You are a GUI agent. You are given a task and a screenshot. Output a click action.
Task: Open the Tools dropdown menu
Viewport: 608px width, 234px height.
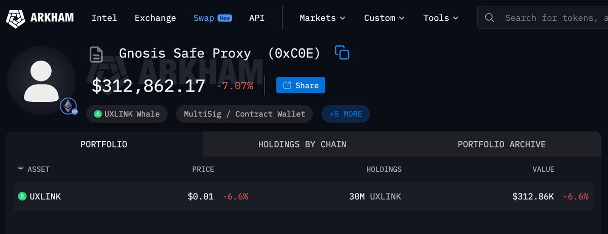pos(441,18)
